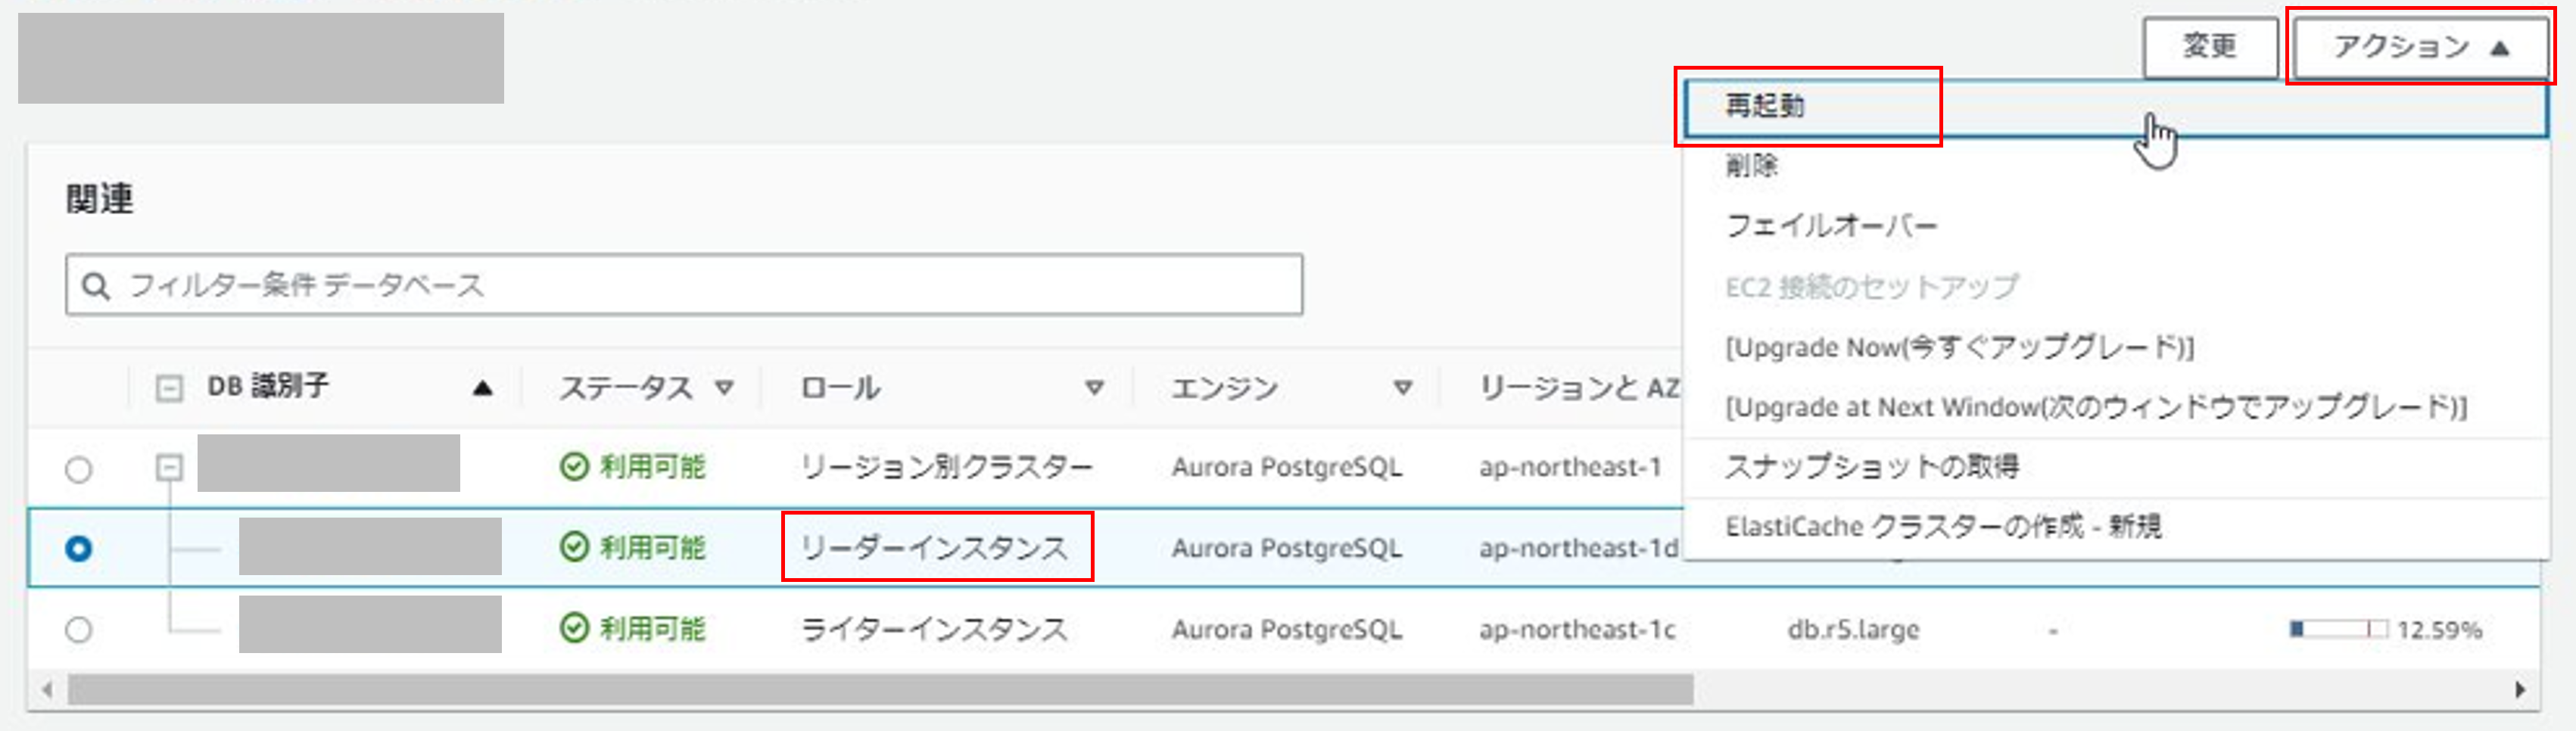Screen dimensions: 2576x731
Task: Click リージョン別クラスター role cell
Action: coord(946,467)
